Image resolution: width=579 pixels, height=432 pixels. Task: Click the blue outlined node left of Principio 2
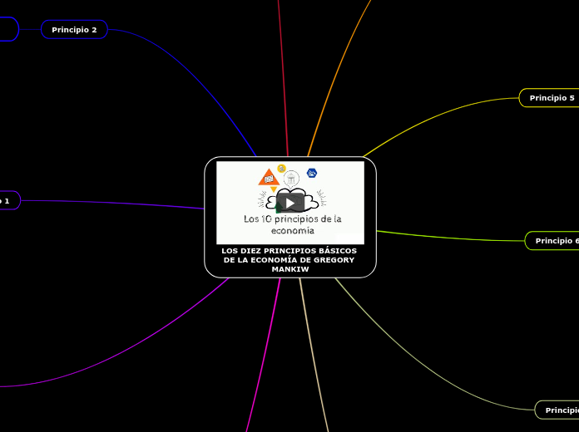[9, 29]
